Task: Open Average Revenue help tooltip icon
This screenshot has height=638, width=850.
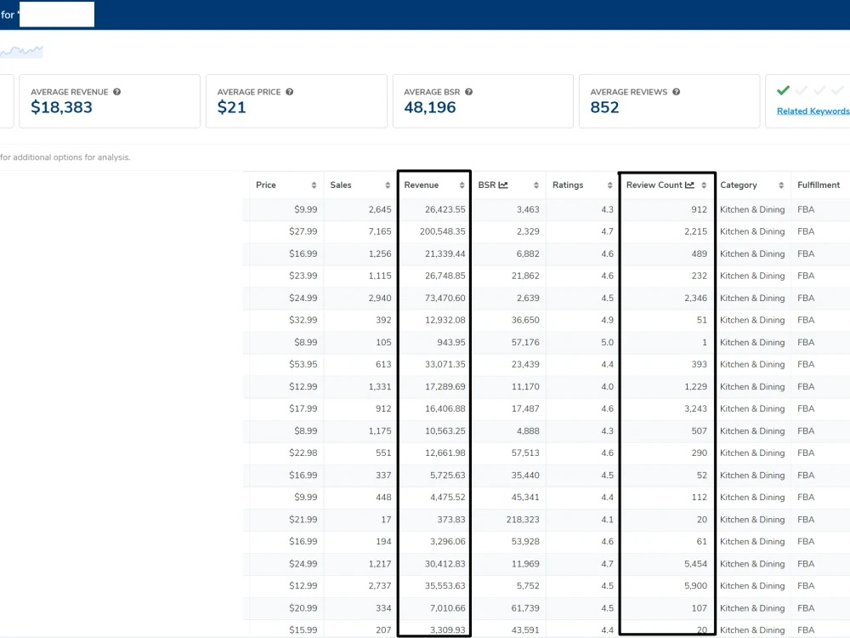Action: 117,92
